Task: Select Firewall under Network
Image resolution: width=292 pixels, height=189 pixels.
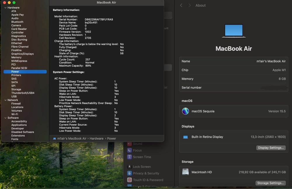Action: pos(16,104)
